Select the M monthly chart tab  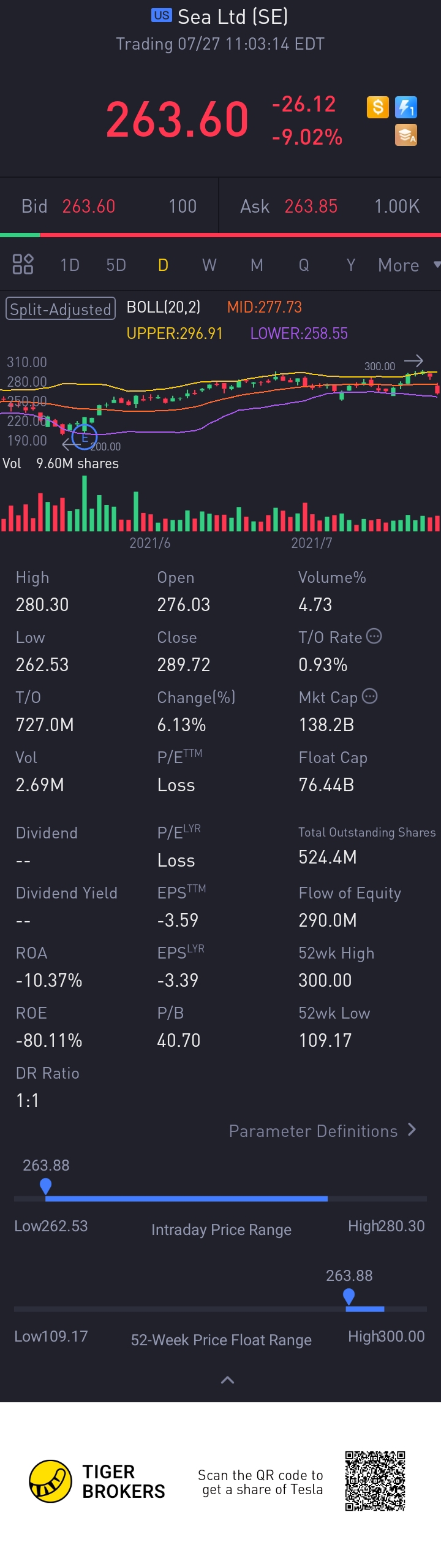click(257, 265)
